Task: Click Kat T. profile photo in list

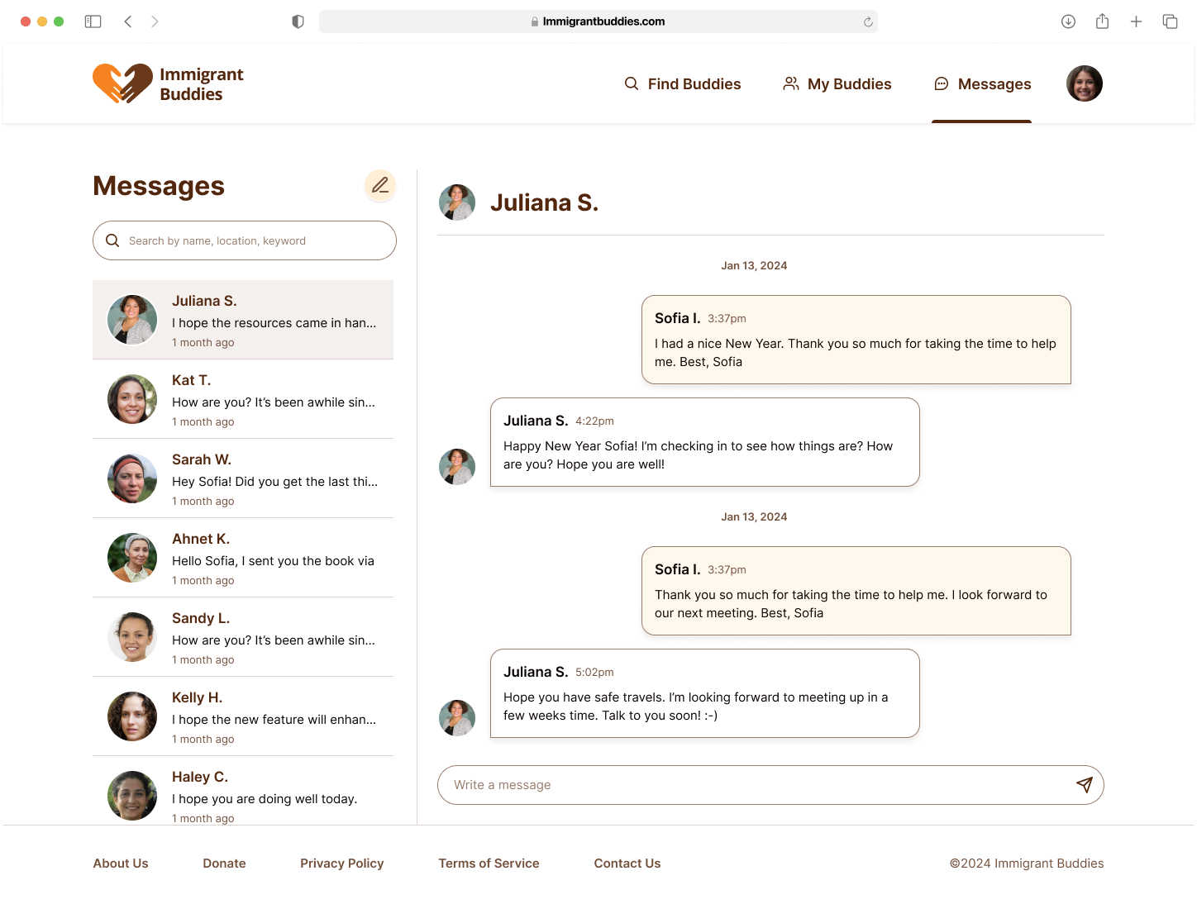Action: 132,399
